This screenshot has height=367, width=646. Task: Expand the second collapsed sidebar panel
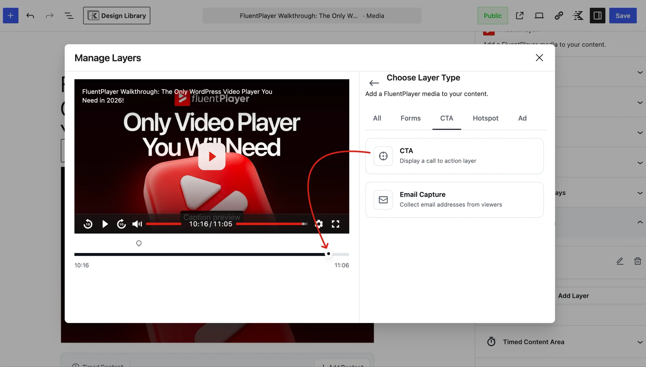[x=640, y=103]
